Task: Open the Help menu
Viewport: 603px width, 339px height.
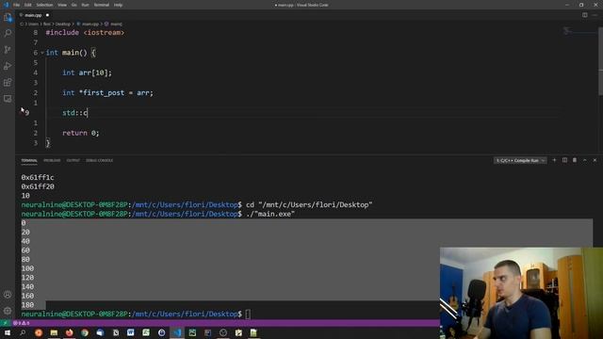Action: (118, 5)
